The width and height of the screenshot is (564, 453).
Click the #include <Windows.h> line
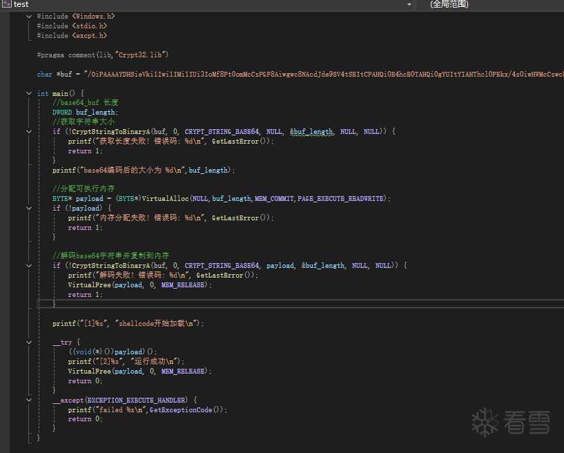pyautogui.click(x=76, y=16)
